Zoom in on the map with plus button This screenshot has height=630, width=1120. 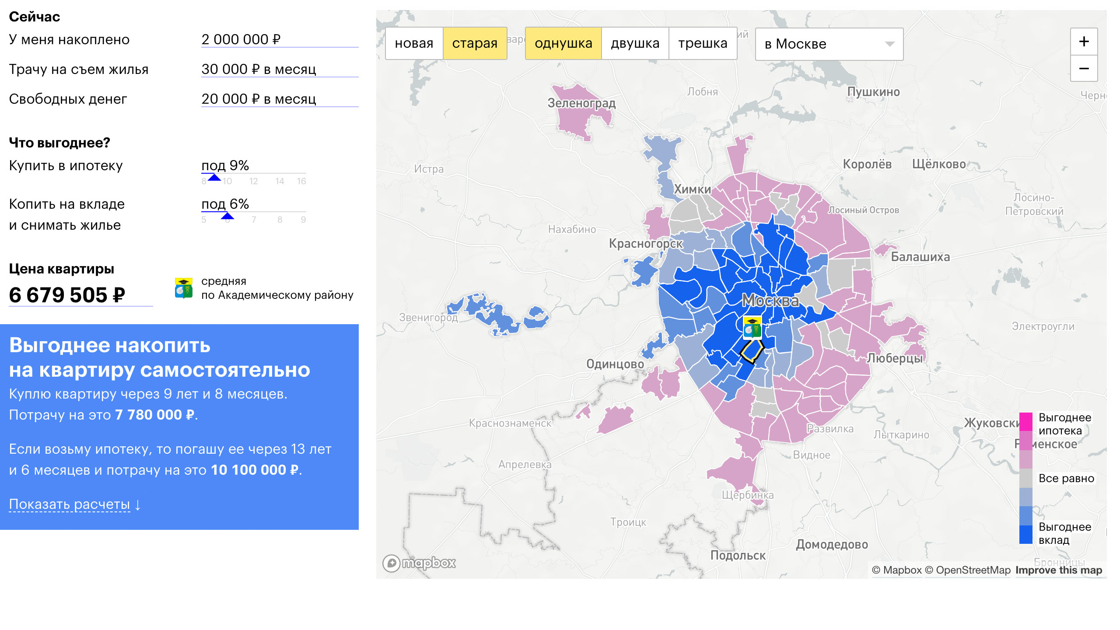[1084, 42]
